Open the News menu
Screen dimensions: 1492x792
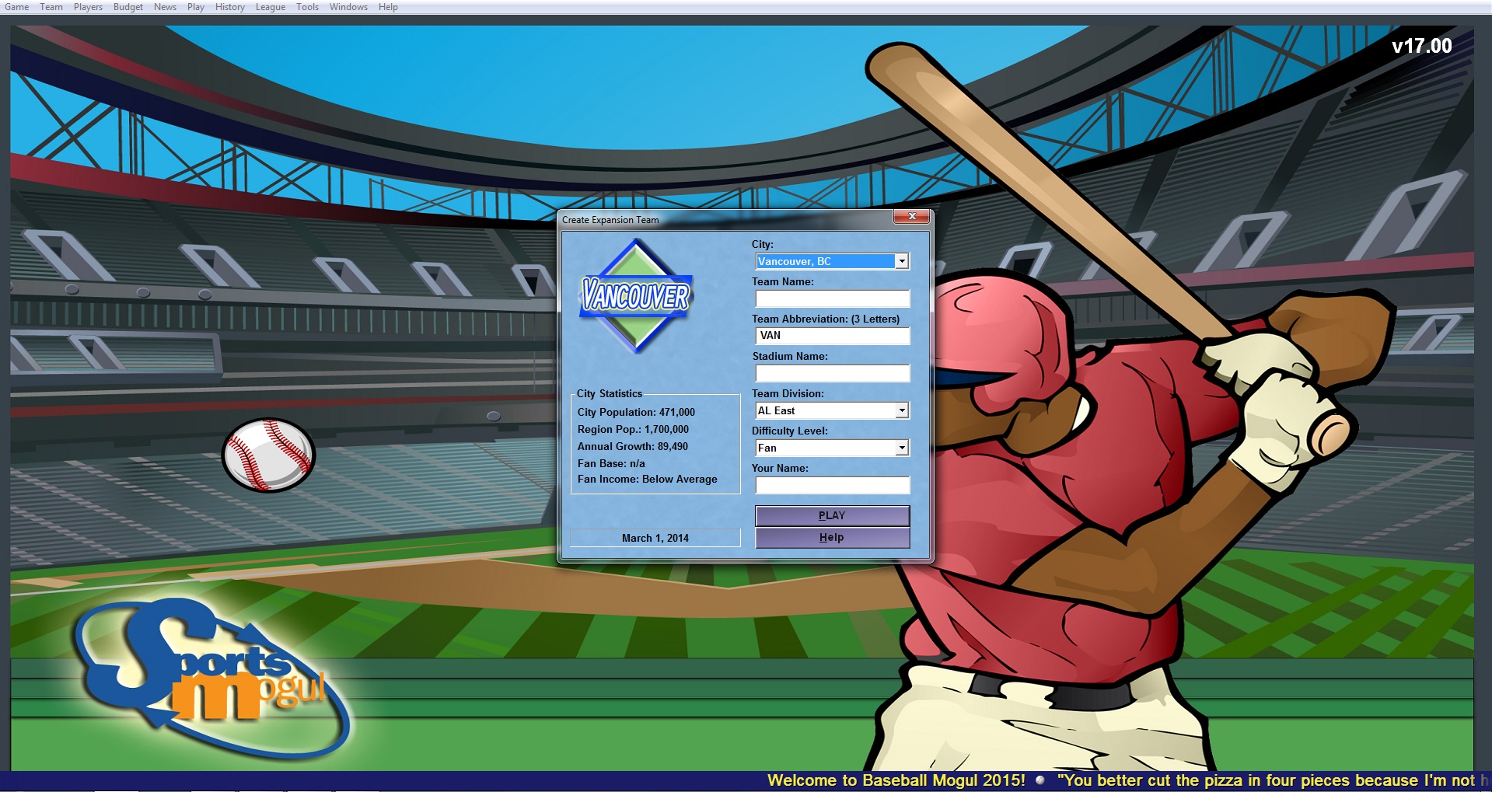pyautogui.click(x=165, y=6)
